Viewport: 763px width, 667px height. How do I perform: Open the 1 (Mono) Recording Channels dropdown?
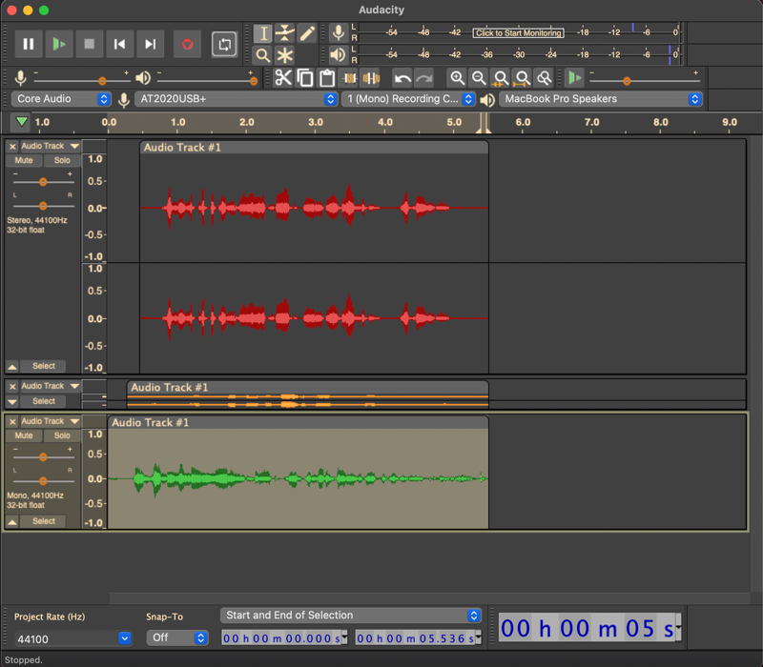coord(408,99)
